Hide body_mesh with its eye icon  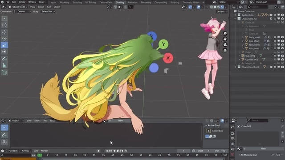pos(275,37)
